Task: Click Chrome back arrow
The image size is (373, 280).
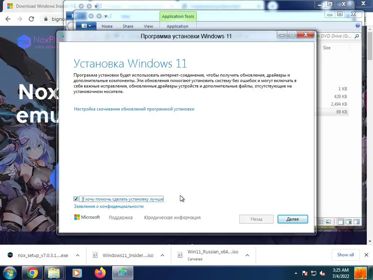Action: [x=8, y=19]
